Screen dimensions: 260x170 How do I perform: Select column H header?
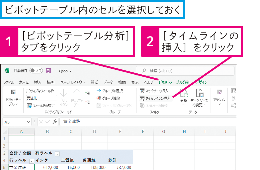[184, 132]
